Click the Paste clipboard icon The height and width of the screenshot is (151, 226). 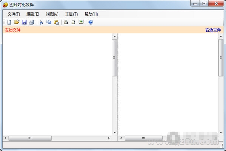57,22
